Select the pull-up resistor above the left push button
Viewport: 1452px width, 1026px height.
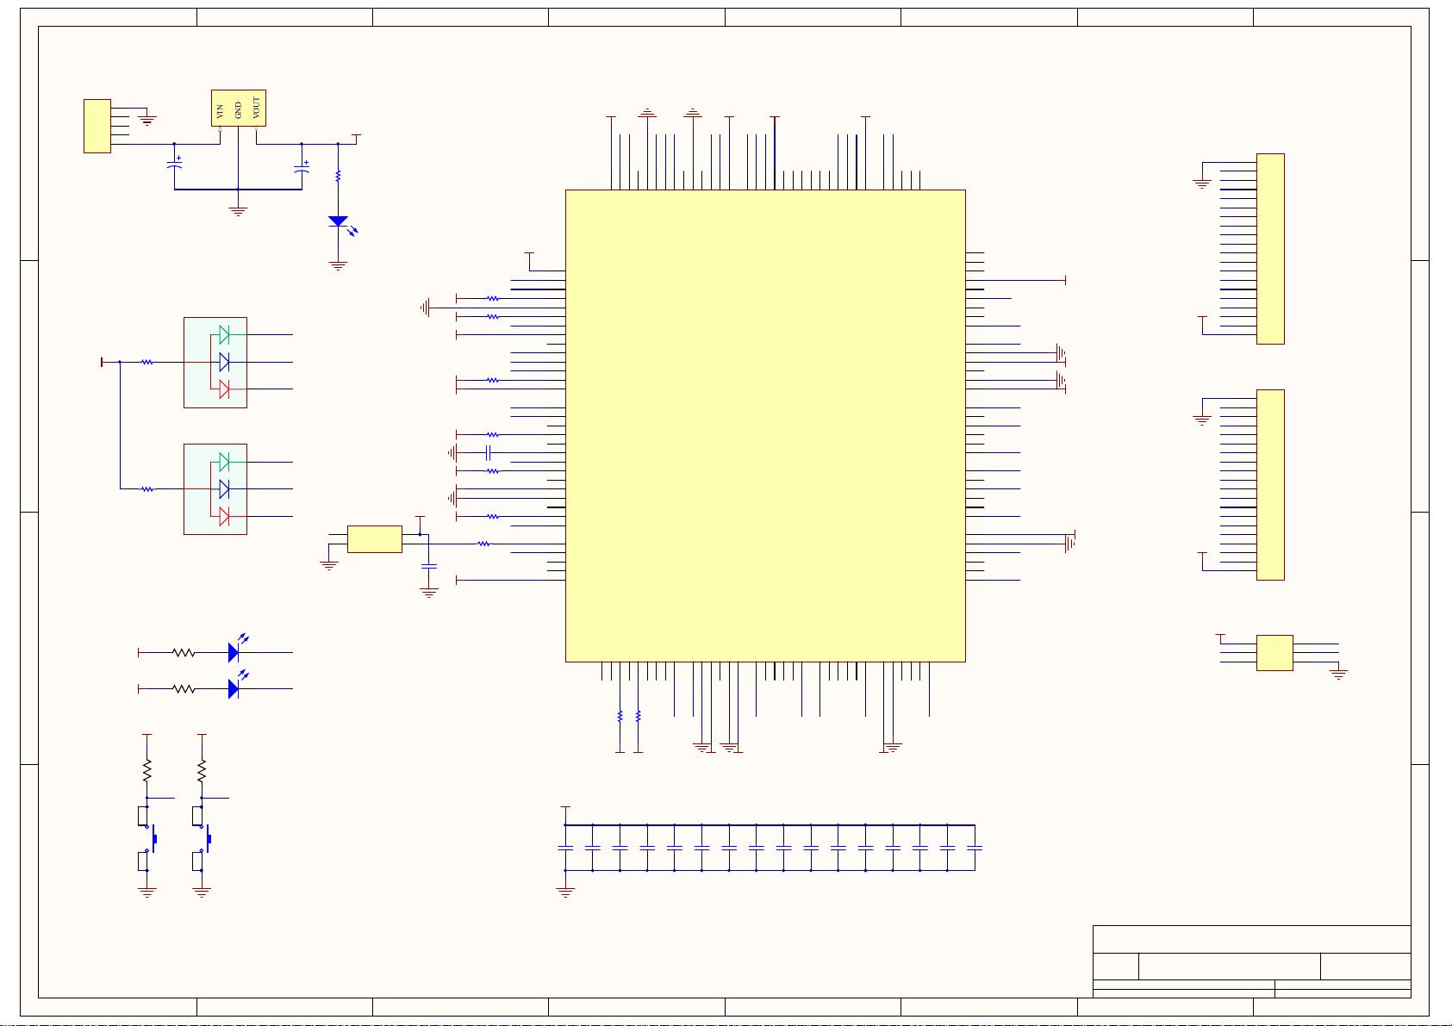(147, 769)
